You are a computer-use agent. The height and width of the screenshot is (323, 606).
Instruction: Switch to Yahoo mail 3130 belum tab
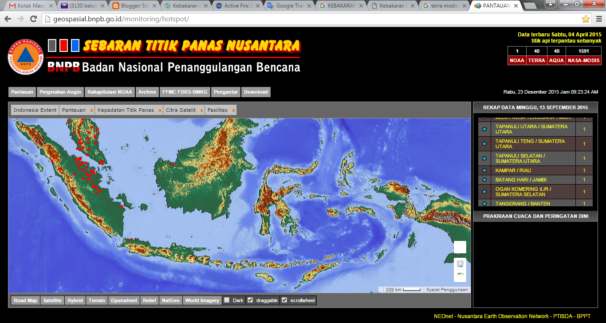tap(83, 6)
